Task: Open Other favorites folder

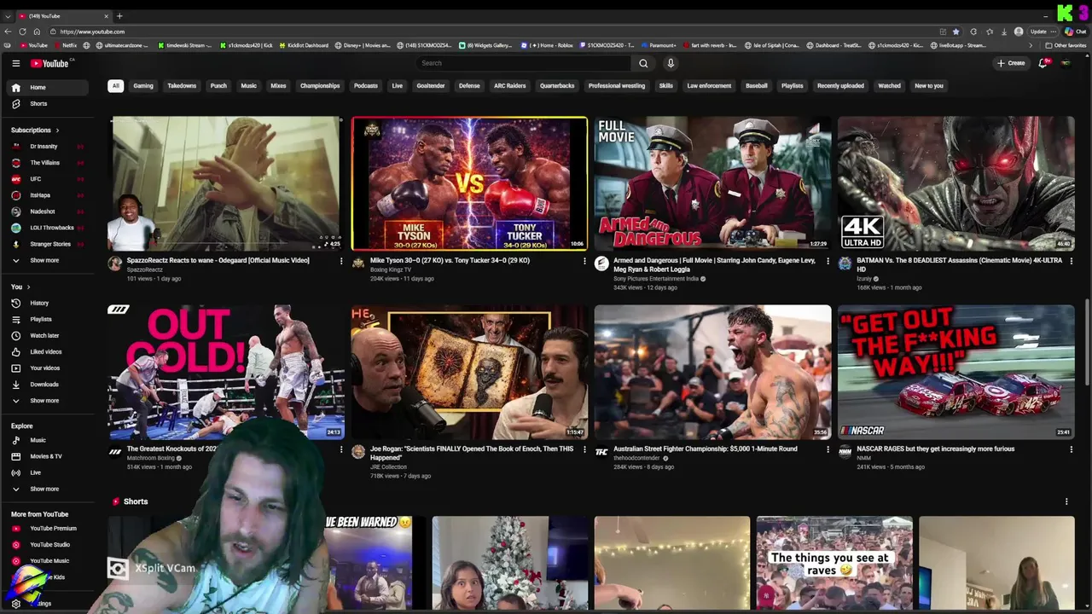Action: point(1066,45)
